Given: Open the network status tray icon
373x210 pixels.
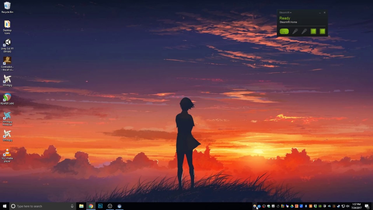Looking at the screenshot, I should tap(343, 206).
